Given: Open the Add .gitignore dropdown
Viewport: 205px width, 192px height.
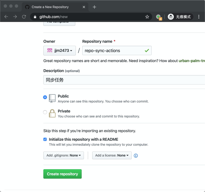Looking at the screenshot, I should point(64,155).
